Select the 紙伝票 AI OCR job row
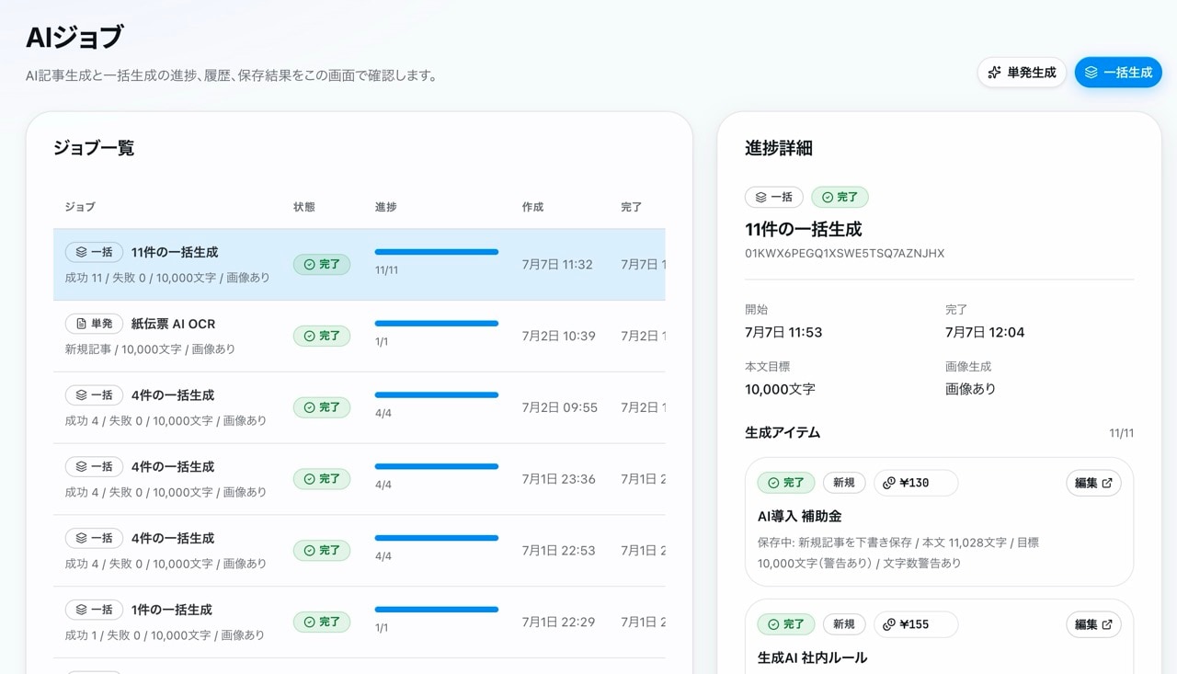Screen dimensions: 1177x674 pos(359,336)
